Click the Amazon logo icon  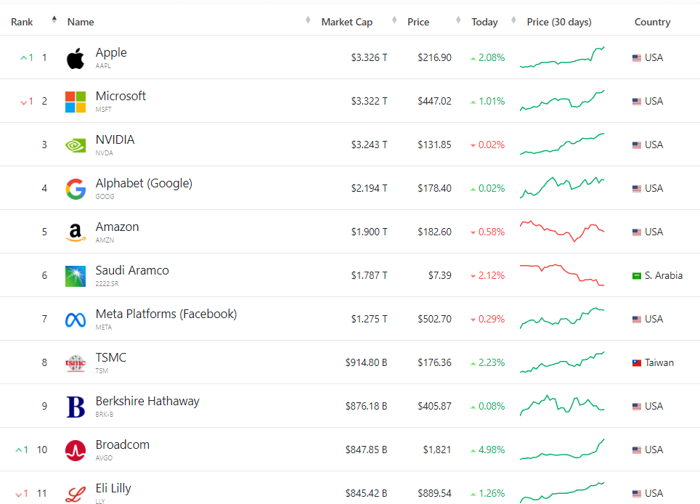76,232
